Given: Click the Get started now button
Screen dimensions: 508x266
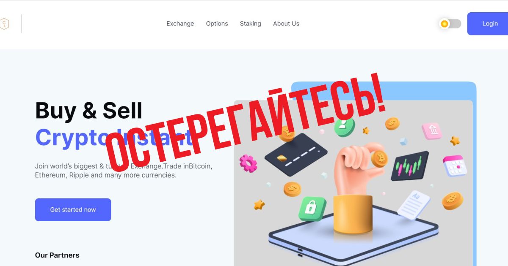Looking at the screenshot, I should coord(73,210).
